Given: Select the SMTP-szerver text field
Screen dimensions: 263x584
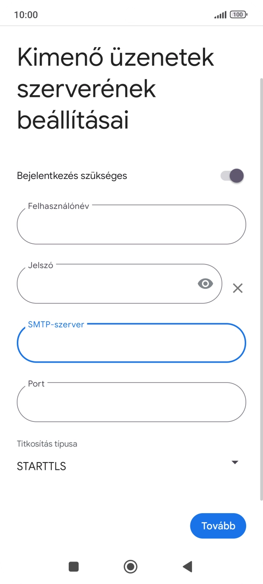Looking at the screenshot, I should 131,343.
